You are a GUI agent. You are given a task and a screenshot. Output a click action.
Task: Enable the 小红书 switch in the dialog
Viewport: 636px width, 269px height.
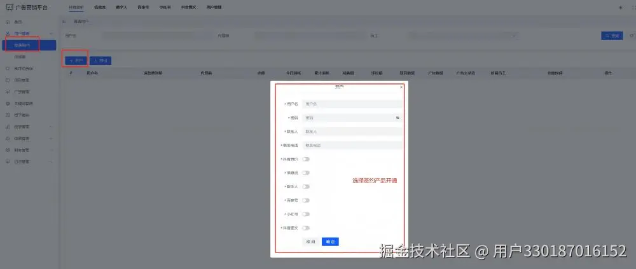click(306, 214)
